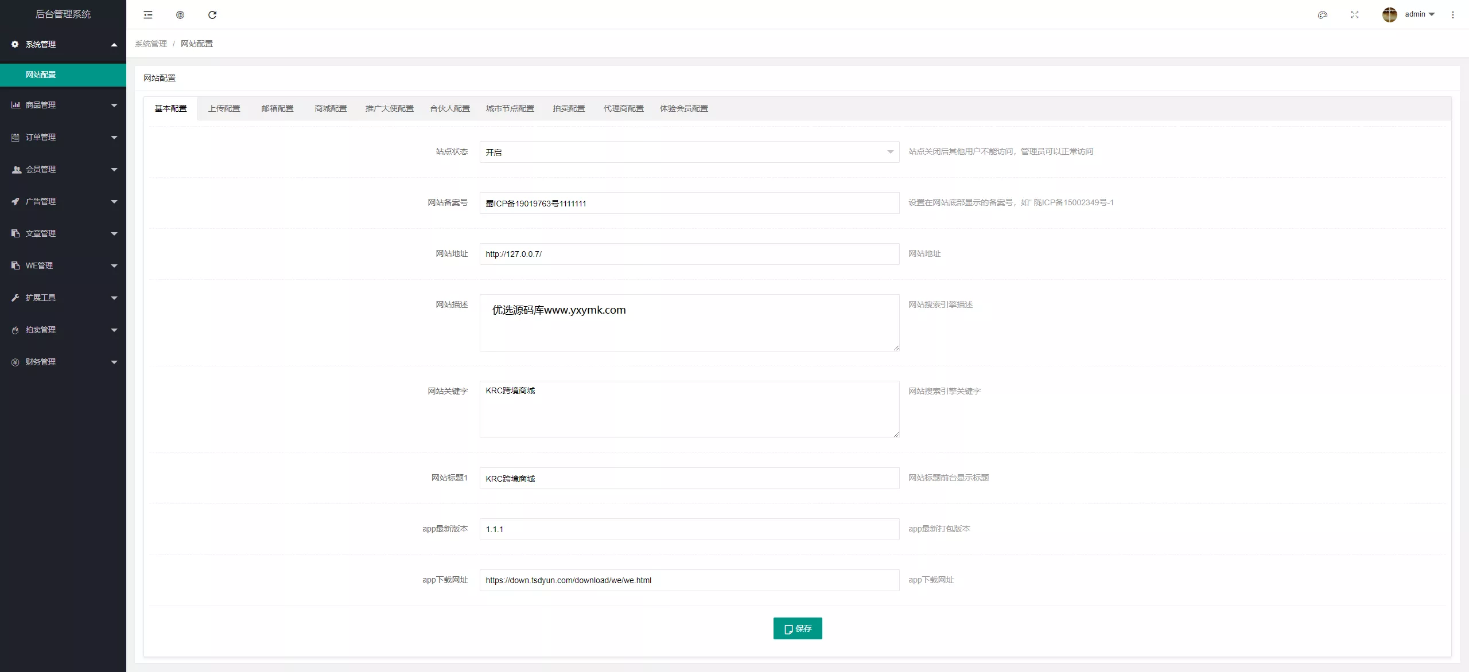Focus the 网站备案号 input field
This screenshot has width=1469, height=672.
tap(689, 203)
